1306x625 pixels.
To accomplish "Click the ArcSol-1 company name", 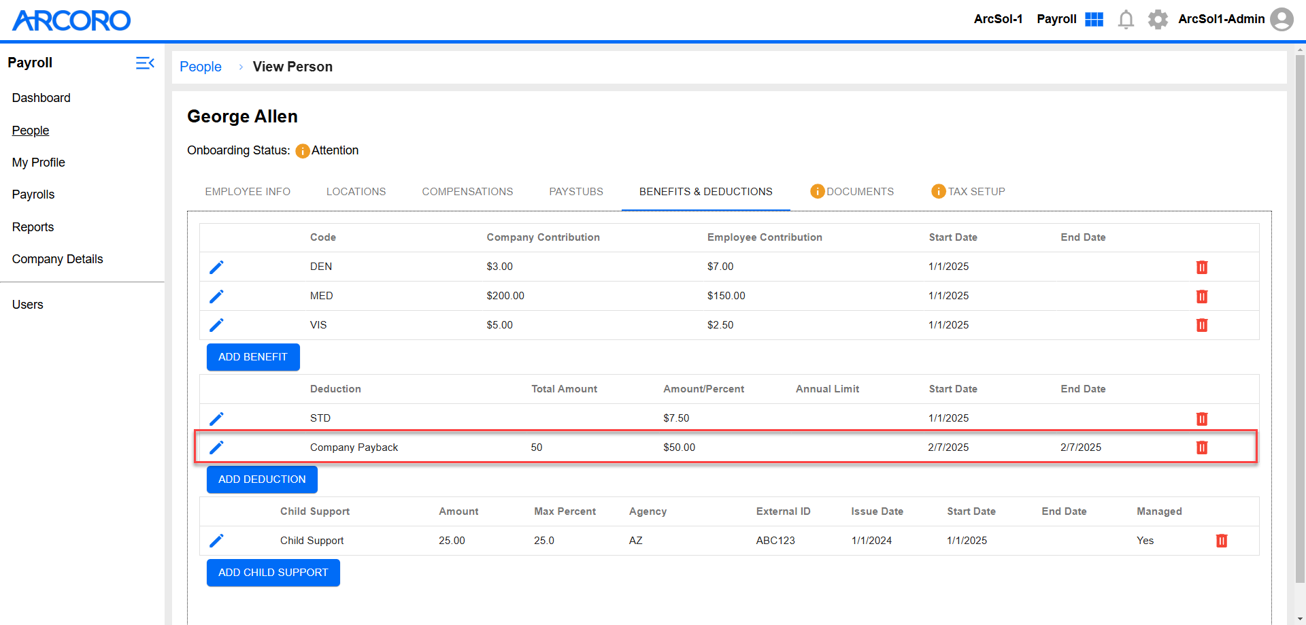I will [998, 19].
